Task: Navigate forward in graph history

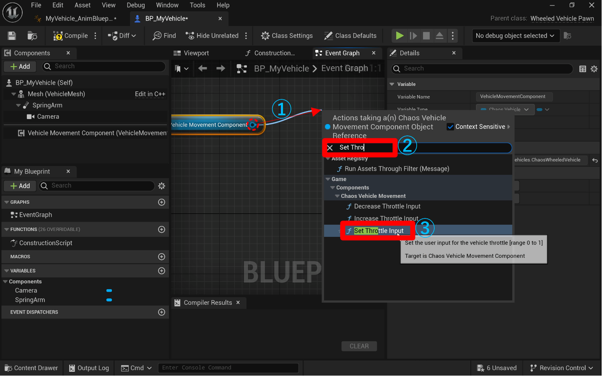Action: click(221, 68)
